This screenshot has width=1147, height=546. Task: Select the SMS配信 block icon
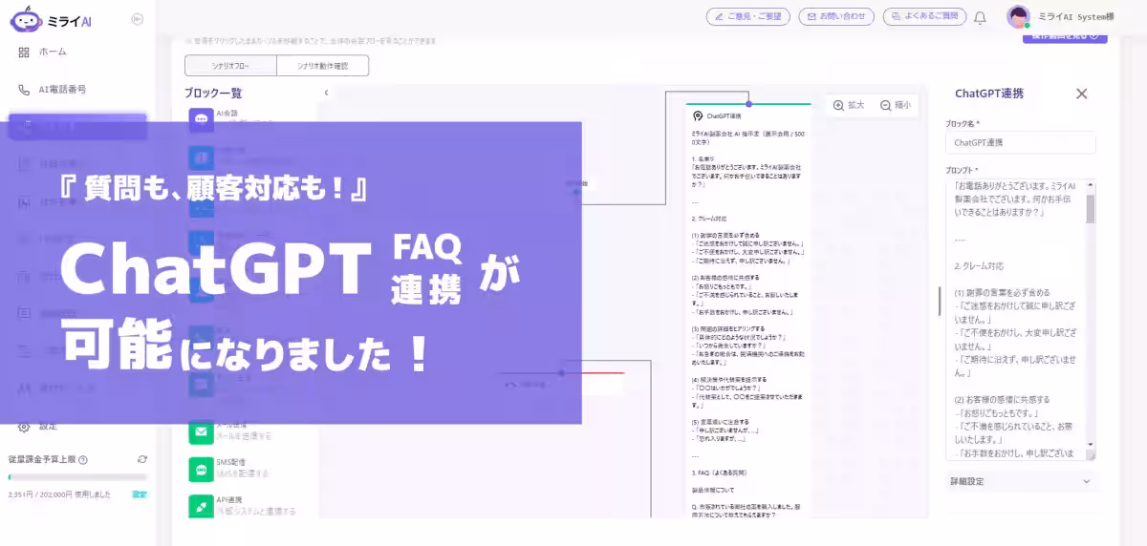201,469
